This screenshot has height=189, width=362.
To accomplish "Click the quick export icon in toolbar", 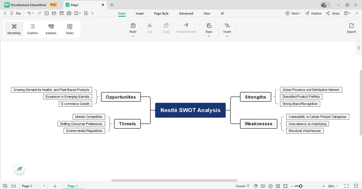I will (76, 13).
